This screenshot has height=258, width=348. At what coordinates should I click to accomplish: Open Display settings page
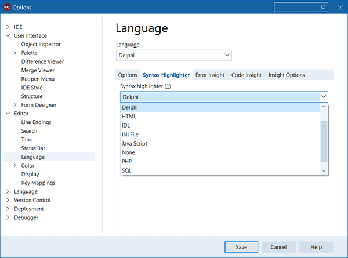point(30,174)
